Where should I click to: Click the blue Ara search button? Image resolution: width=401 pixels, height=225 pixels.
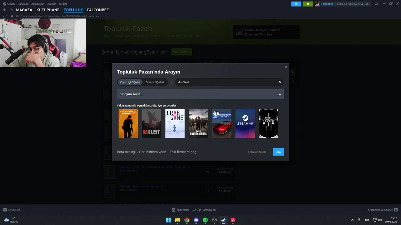pyautogui.click(x=279, y=152)
